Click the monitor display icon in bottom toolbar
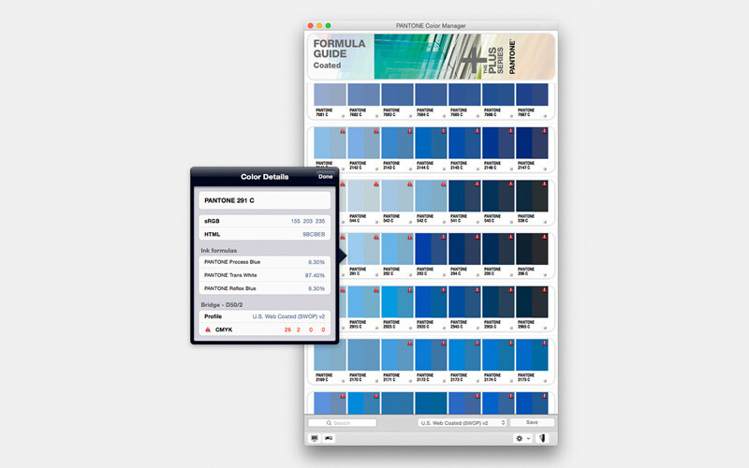749x468 pixels. [315, 438]
